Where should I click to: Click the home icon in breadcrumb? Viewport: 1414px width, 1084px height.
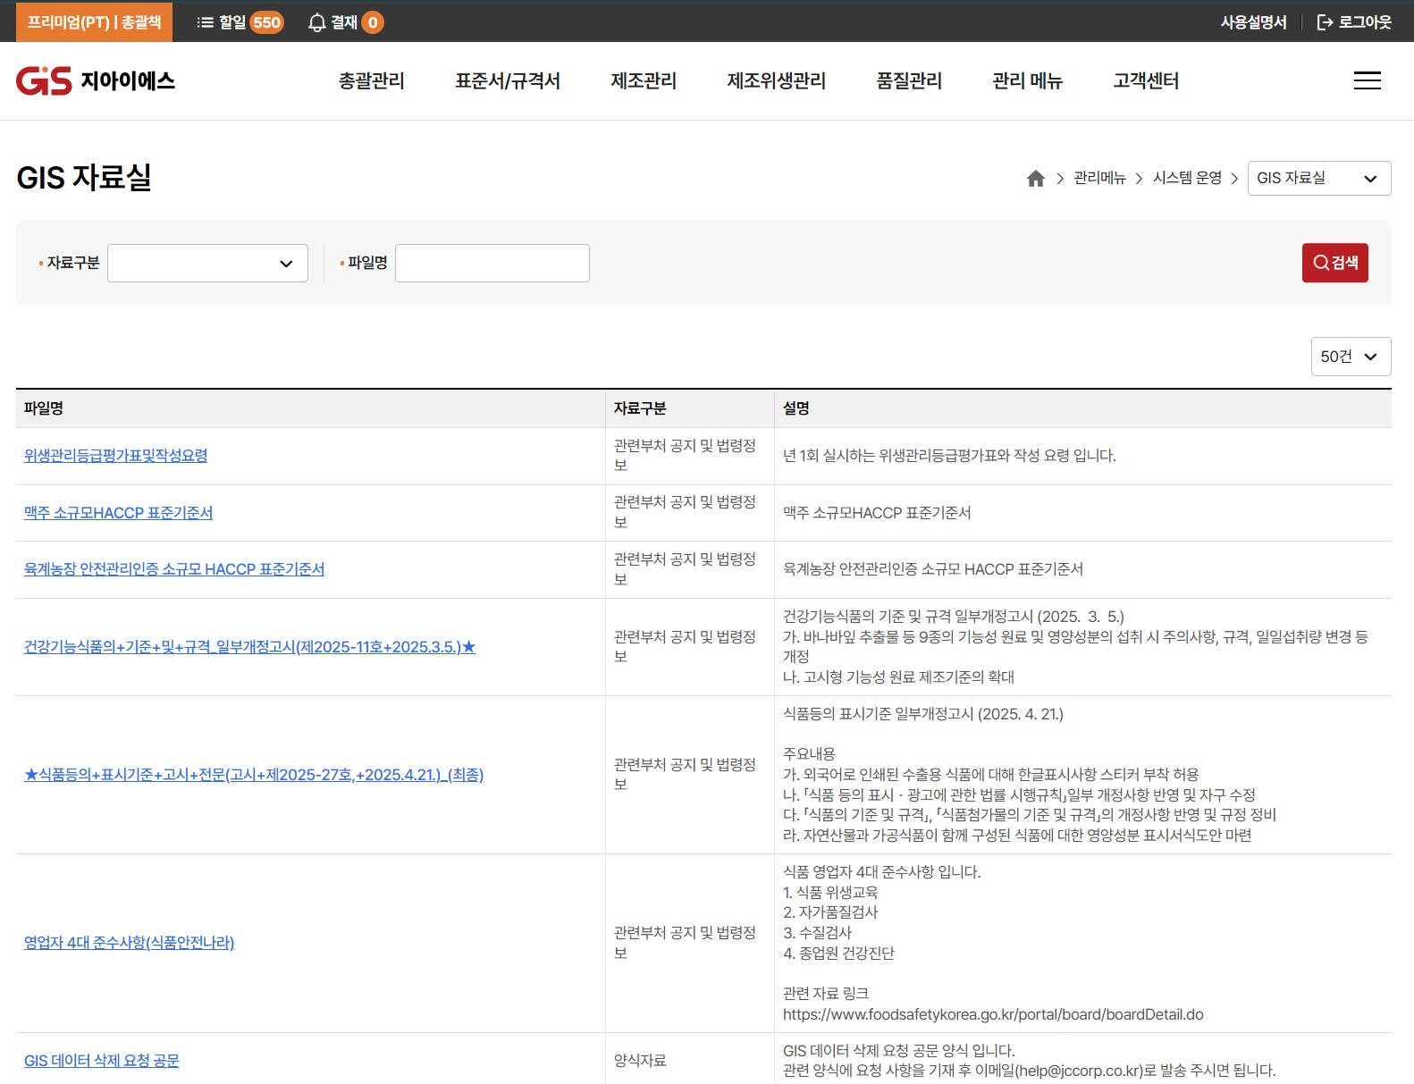(1035, 179)
